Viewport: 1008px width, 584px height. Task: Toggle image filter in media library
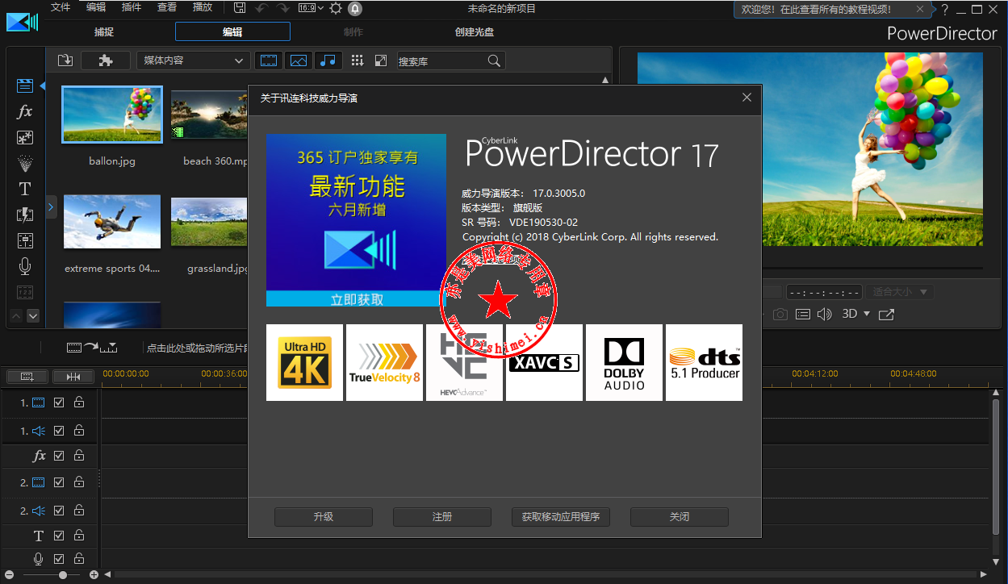coord(299,60)
